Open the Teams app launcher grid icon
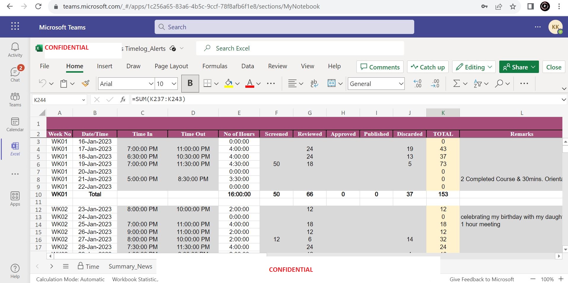The image size is (568, 283). [15, 27]
